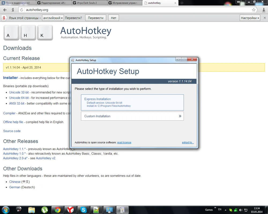Show hidden system tray icons
Image resolution: width=268 pixels, height=214 pixels.
click(x=225, y=210)
